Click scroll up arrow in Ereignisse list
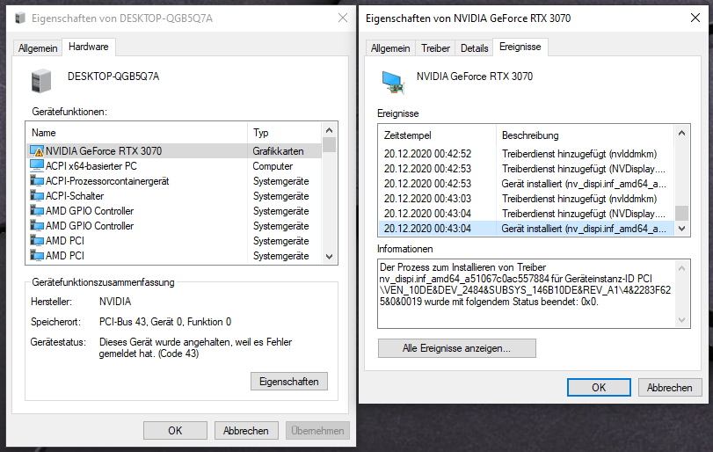Screen dimensions: 713x452 681,134
